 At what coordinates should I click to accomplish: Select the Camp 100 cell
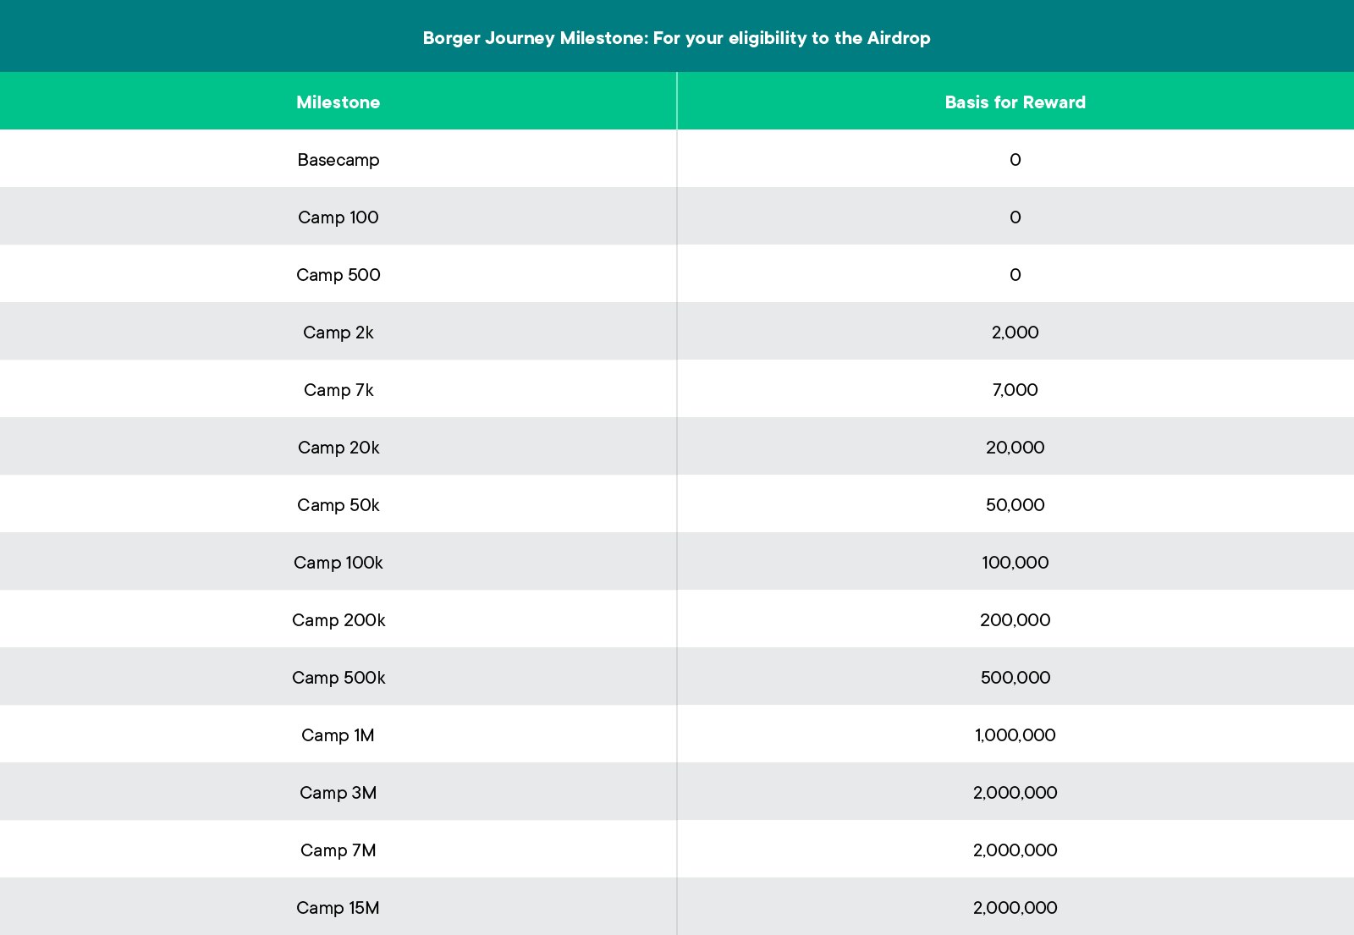338,217
